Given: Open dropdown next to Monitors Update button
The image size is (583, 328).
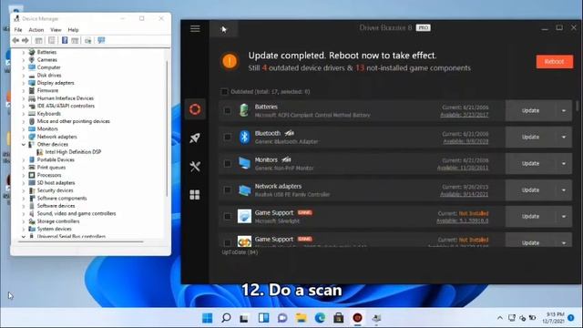Looking at the screenshot, I should point(564,164).
